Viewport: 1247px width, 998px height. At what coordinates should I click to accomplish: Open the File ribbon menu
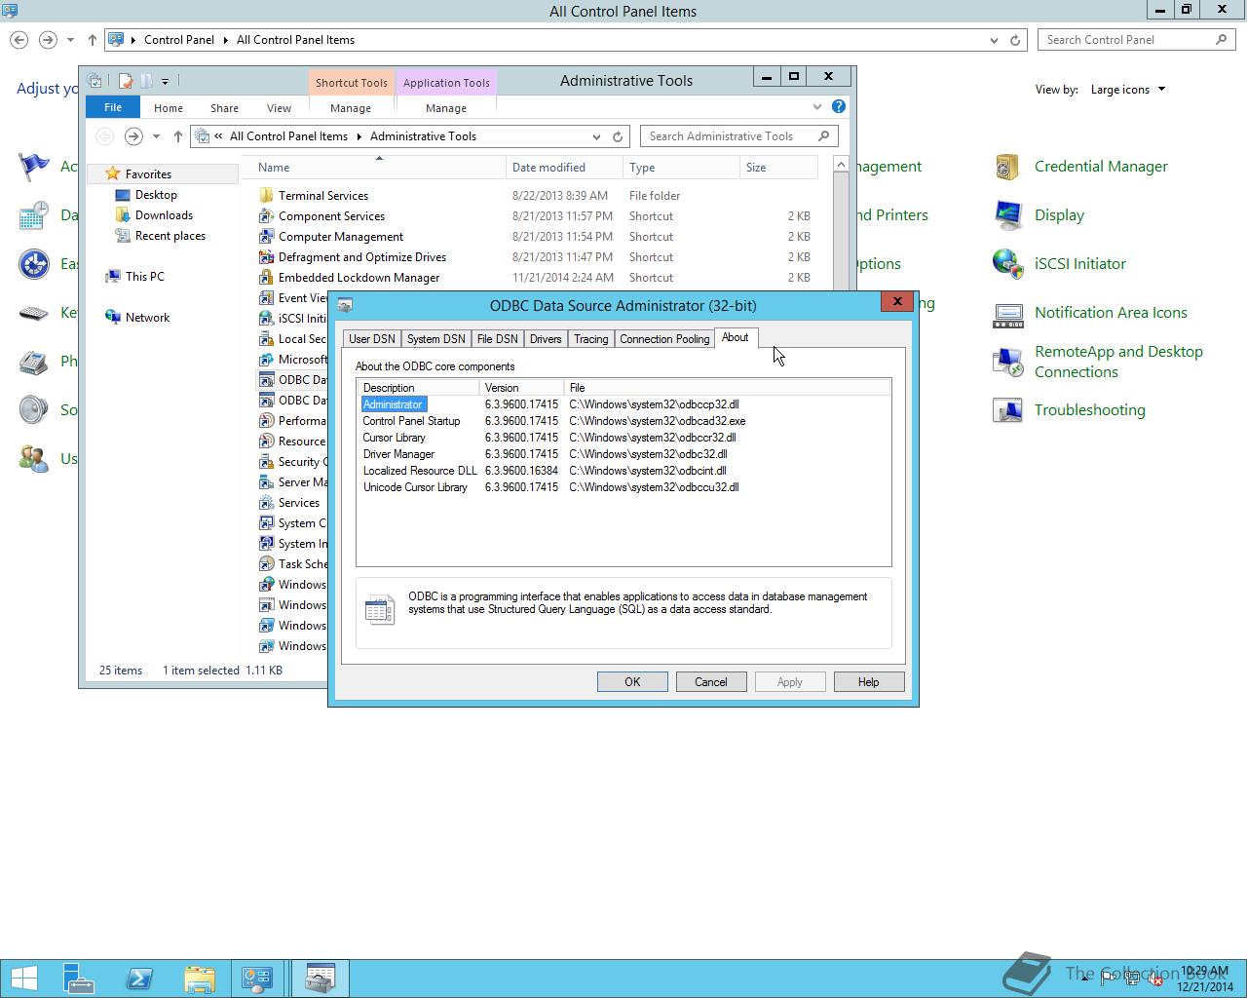click(113, 107)
